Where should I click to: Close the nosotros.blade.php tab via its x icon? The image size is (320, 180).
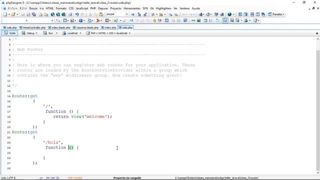[x=74, y=27]
